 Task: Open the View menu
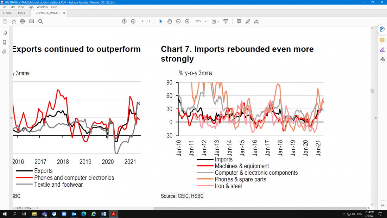click(x=21, y=7)
